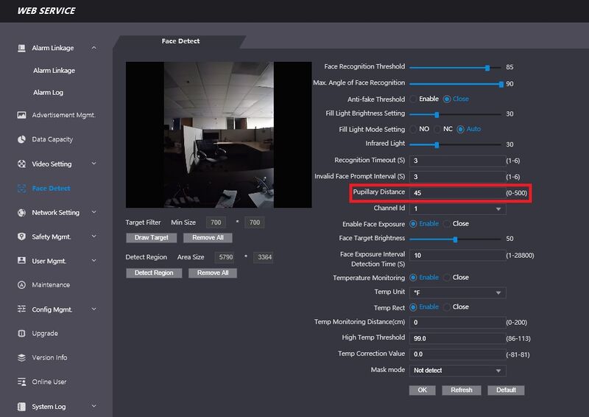Click the Default button

click(x=506, y=390)
